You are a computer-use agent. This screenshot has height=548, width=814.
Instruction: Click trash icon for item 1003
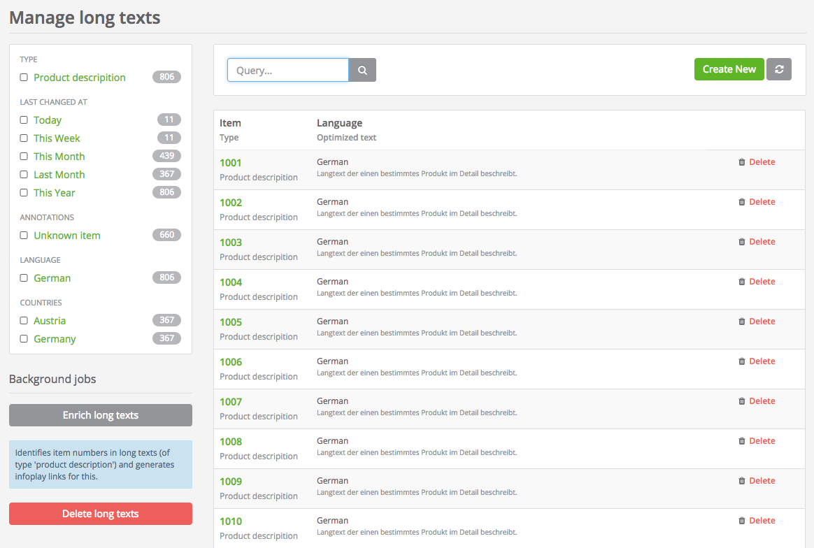click(x=742, y=242)
